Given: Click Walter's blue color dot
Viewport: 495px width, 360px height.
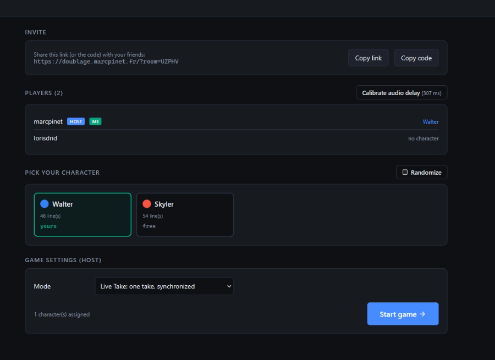Looking at the screenshot, I should pyautogui.click(x=45, y=204).
